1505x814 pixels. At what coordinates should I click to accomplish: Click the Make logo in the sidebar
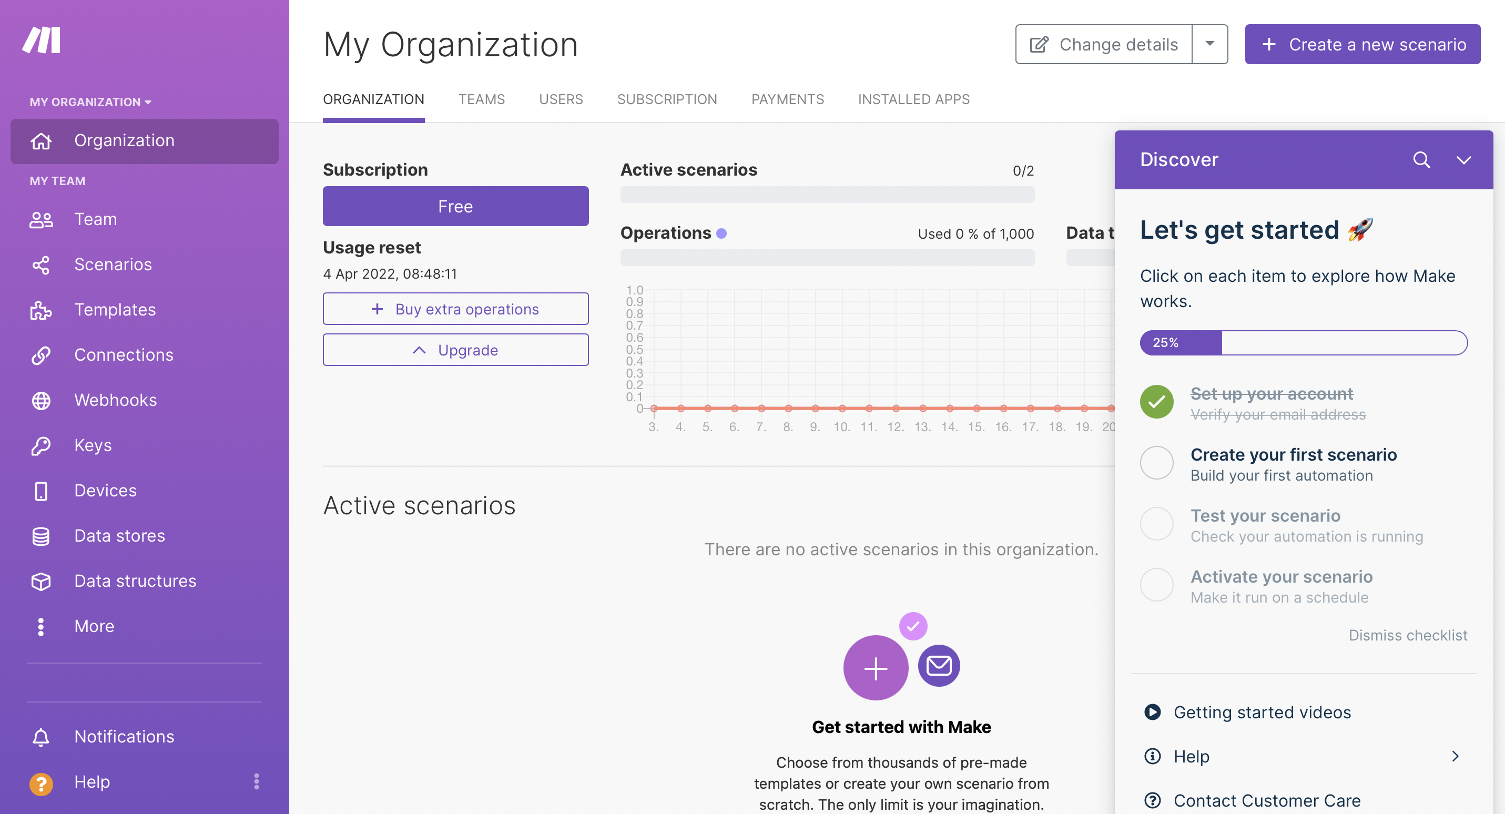pyautogui.click(x=42, y=40)
